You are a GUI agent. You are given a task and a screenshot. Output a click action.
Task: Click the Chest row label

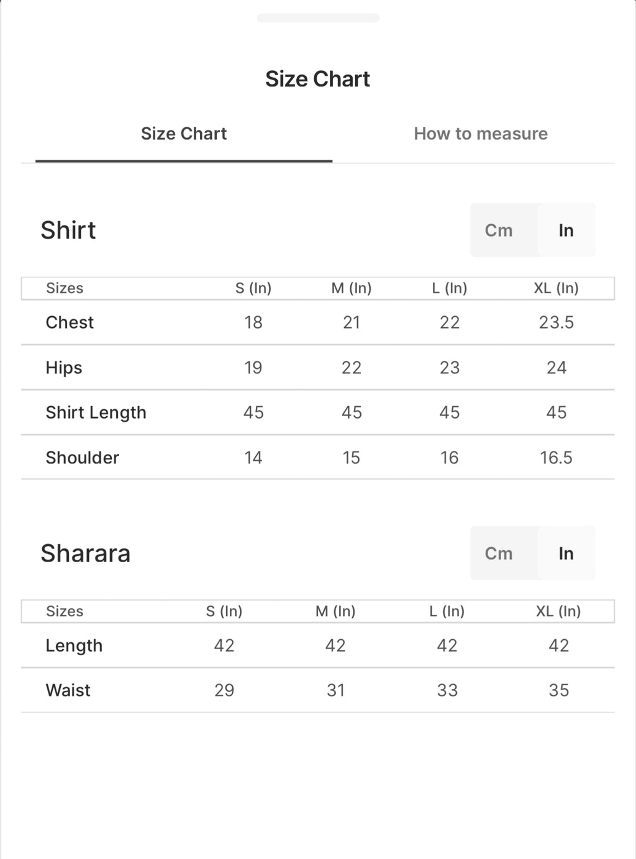pyautogui.click(x=70, y=322)
